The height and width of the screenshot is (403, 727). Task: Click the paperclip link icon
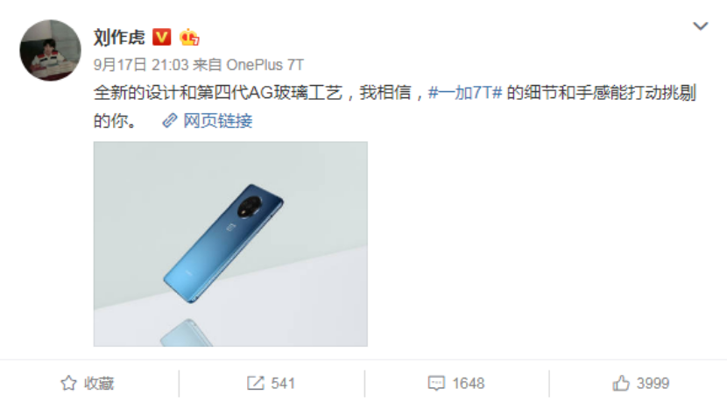coord(170,121)
